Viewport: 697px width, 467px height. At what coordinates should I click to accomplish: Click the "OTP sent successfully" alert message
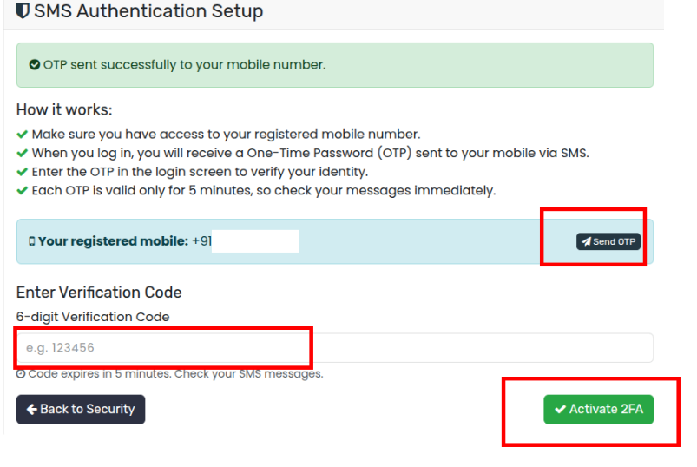point(184,65)
